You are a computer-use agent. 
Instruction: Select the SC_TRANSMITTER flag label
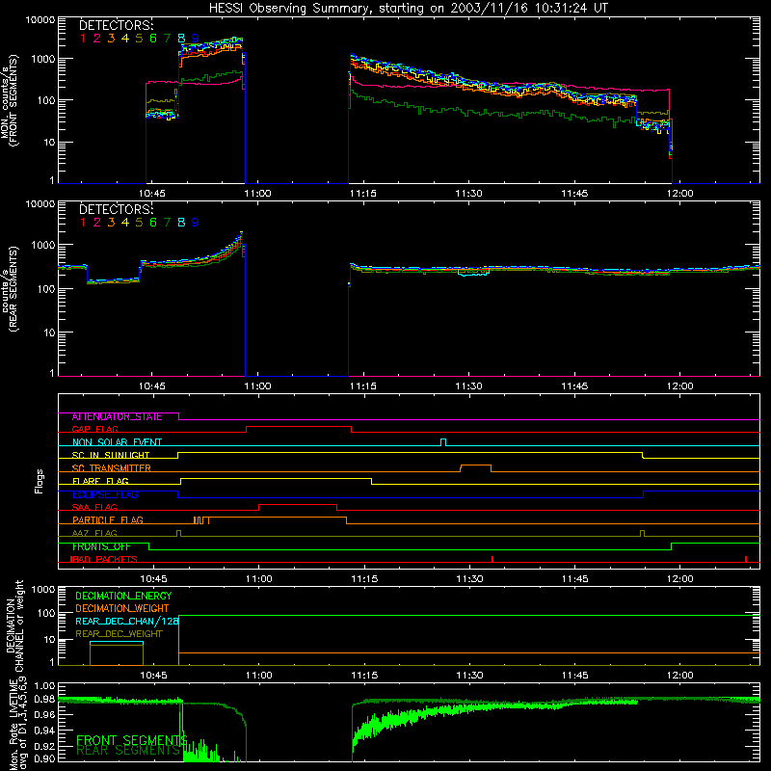(111, 468)
